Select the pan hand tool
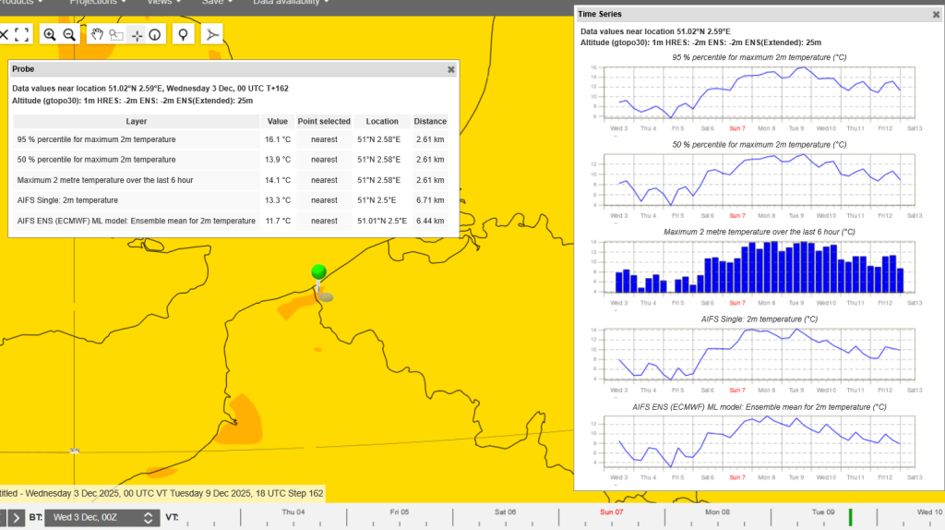The image size is (945, 530). point(96,35)
